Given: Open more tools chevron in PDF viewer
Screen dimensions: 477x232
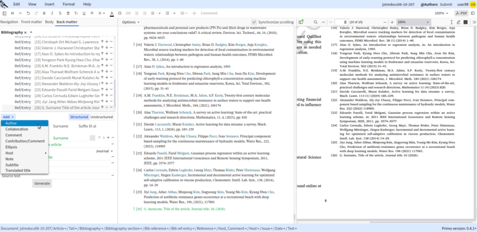Looking at the screenshot, I should pyautogui.click(x=474, y=22).
